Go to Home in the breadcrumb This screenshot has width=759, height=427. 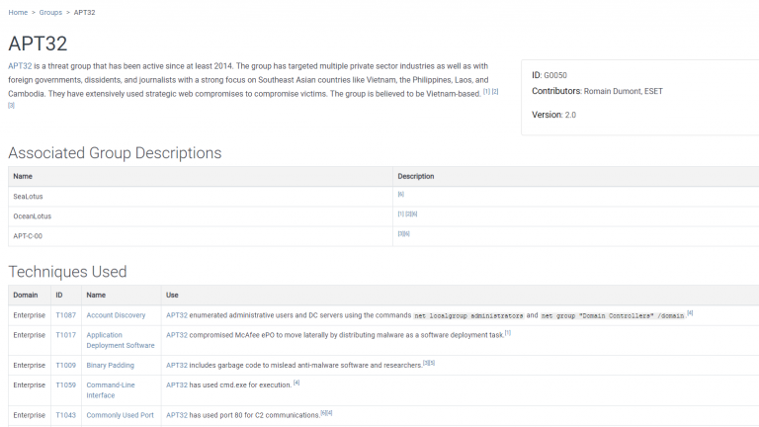click(18, 13)
